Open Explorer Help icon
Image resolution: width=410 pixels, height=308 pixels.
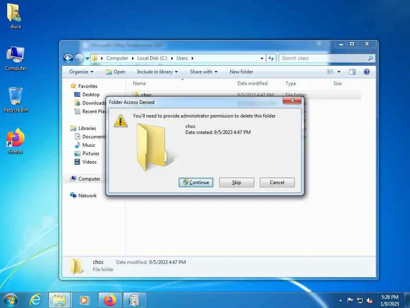pos(367,72)
